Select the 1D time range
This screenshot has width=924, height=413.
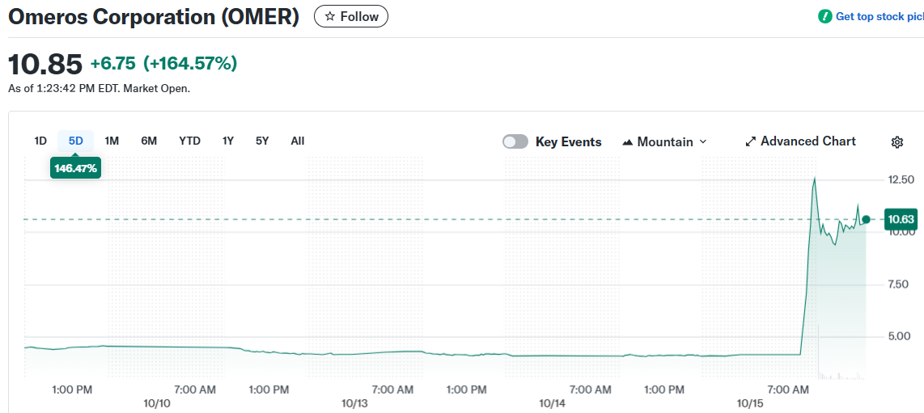pyautogui.click(x=40, y=141)
